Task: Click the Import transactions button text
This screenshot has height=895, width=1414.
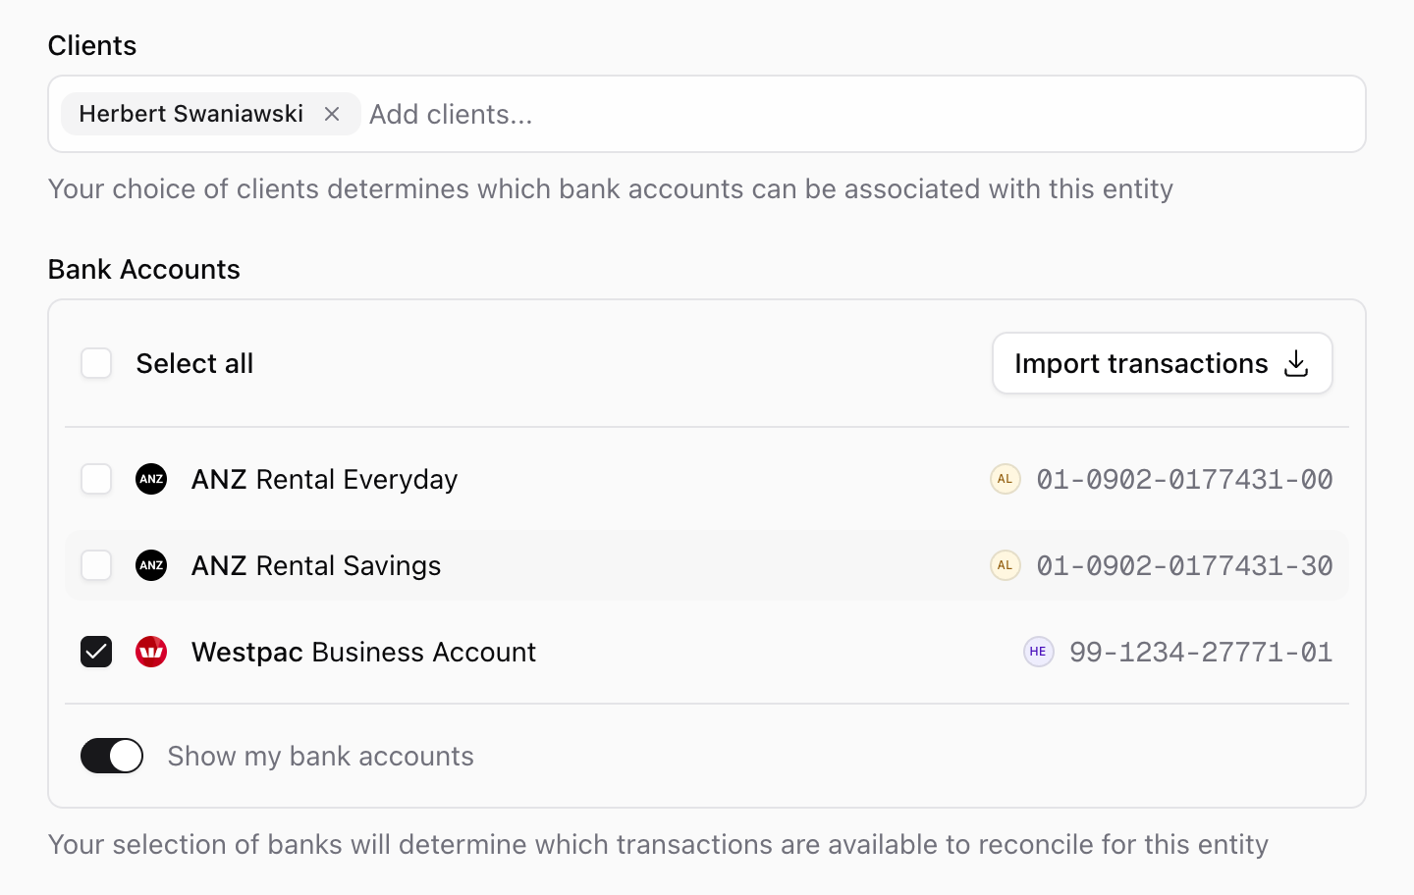Action: click(x=1141, y=363)
